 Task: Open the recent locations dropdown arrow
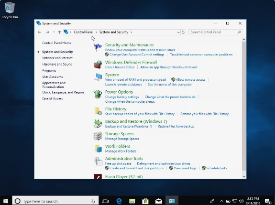pyautogui.click(x=54, y=32)
